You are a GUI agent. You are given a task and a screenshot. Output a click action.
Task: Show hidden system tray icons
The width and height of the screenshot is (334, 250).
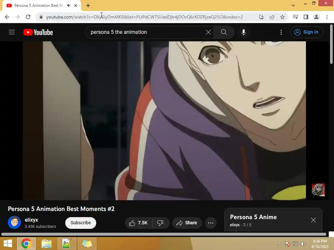280,244
